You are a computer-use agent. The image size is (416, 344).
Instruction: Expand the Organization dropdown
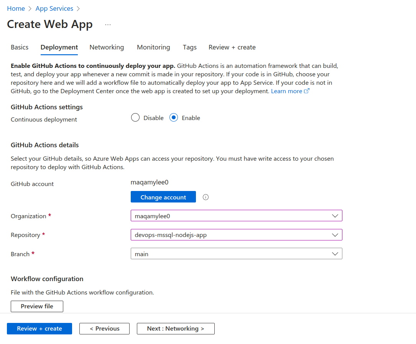point(236,216)
